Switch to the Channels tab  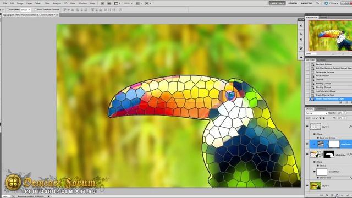[x=321, y=109]
